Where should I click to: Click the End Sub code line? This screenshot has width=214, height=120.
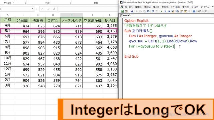point(131,56)
